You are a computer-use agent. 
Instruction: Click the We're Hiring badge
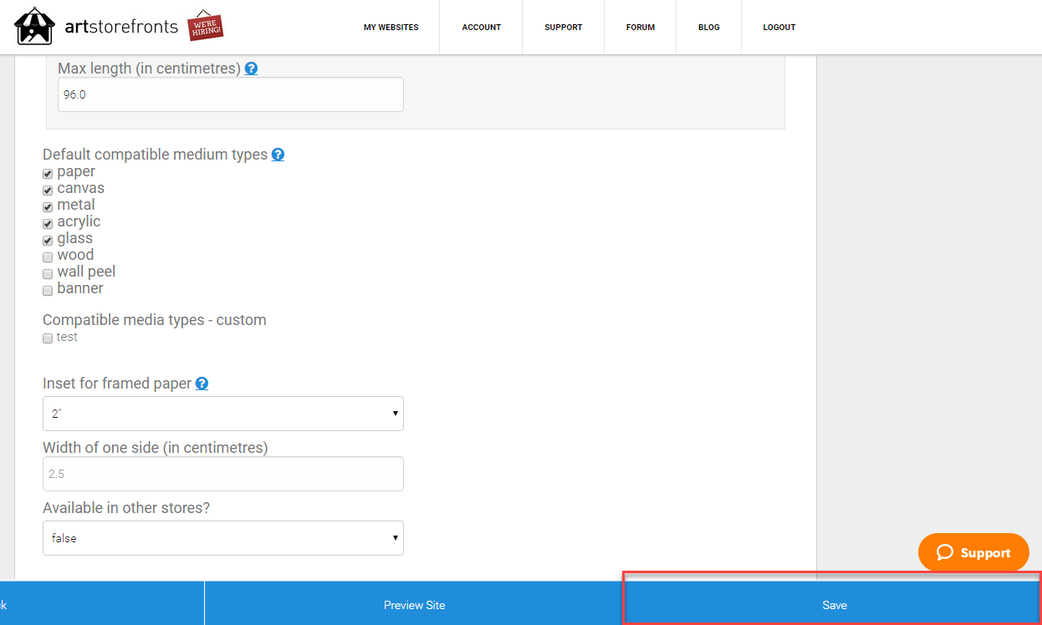tap(206, 26)
